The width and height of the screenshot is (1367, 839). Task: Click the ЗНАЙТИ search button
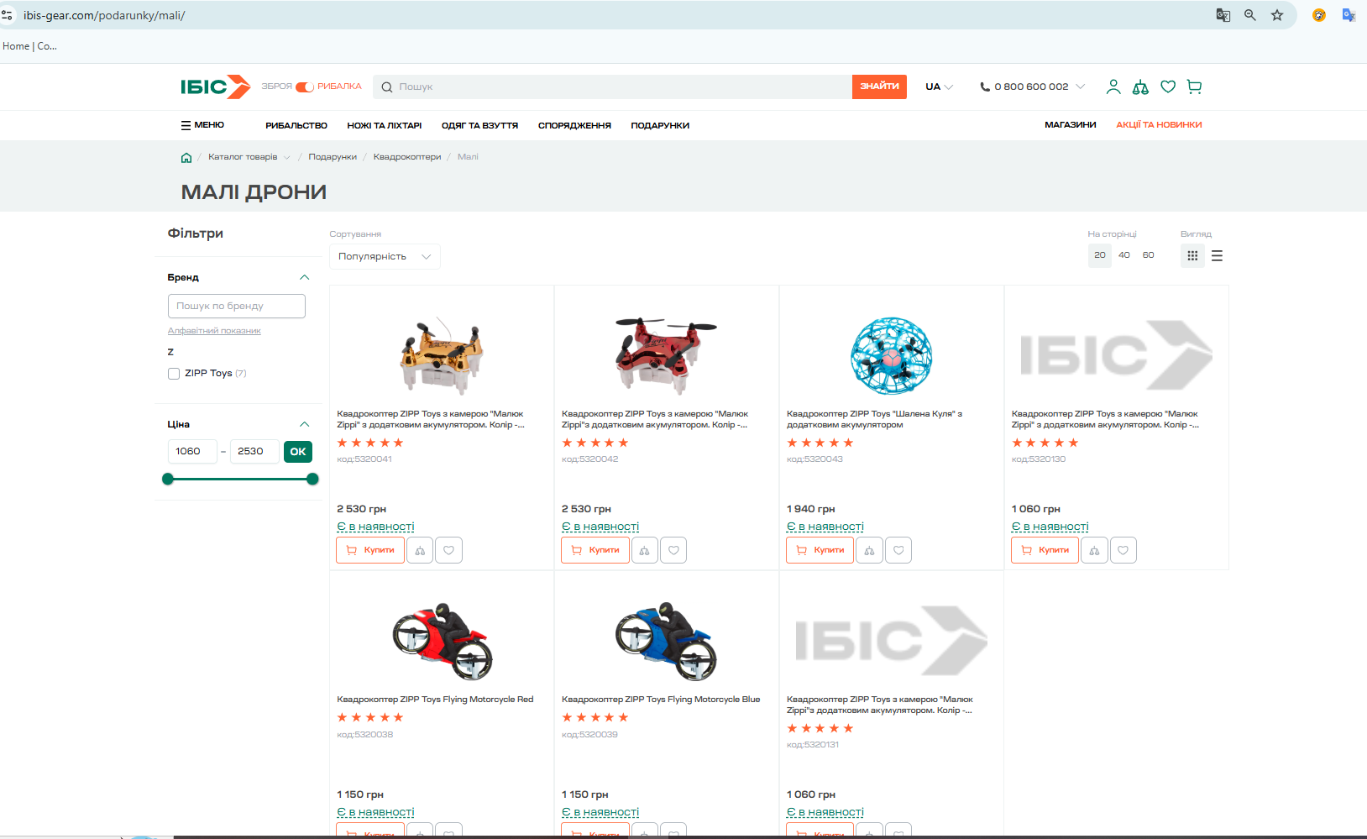[879, 87]
